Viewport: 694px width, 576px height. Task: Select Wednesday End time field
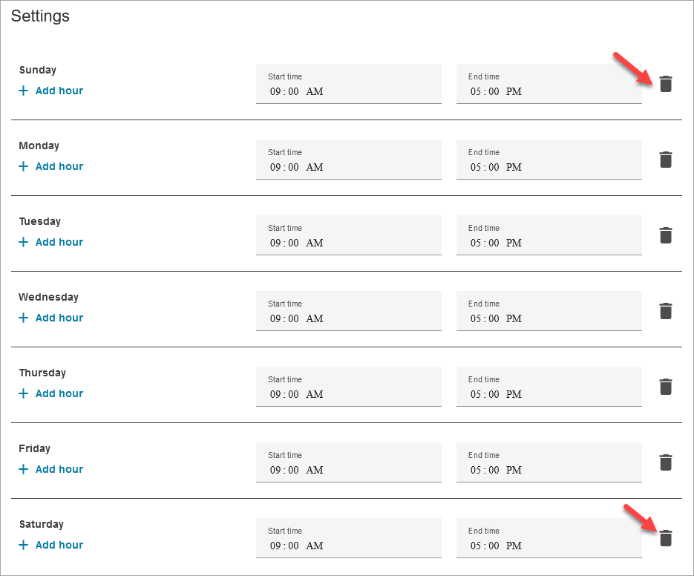[549, 311]
